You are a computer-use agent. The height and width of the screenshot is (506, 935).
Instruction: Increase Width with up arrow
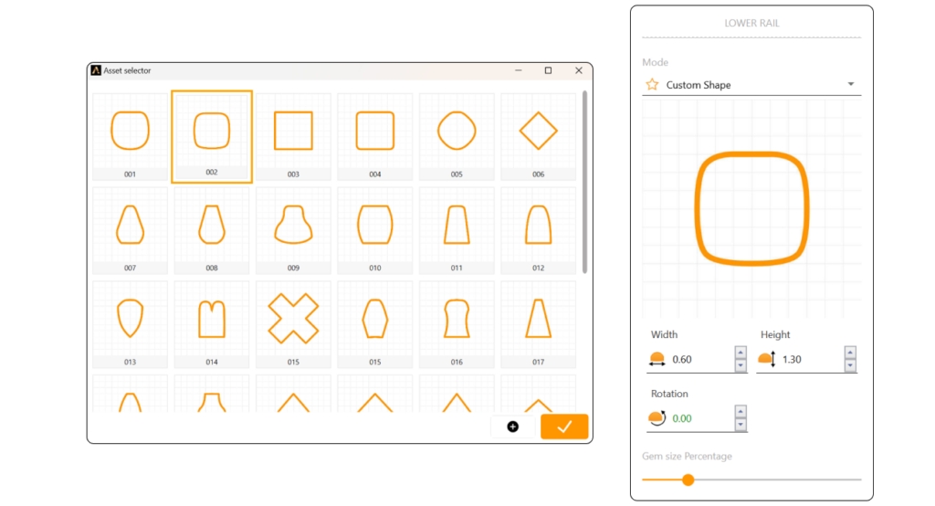pyautogui.click(x=741, y=352)
